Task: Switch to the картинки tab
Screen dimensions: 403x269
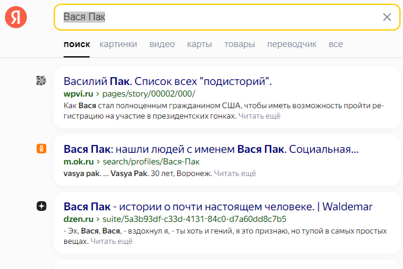Action: pyautogui.click(x=118, y=44)
